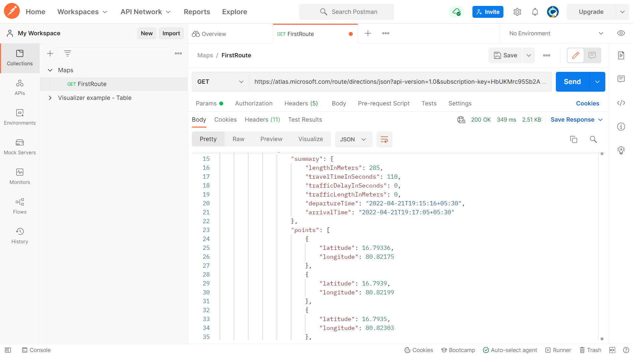Open comments icon in right sidebar
This screenshot has width=633, height=356.
(621, 79)
